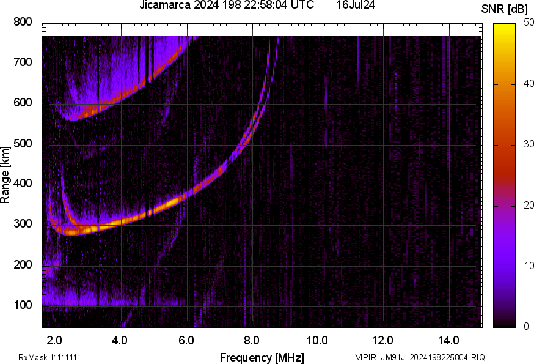Click the frequency tick label 2.0

click(x=54, y=341)
